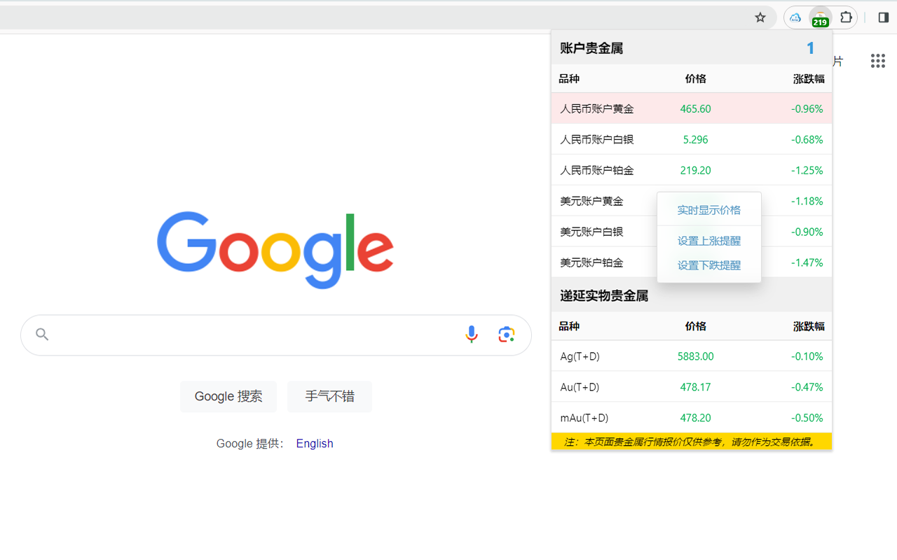Expand options for 美元账户黄金 row
Viewport: 897px width, 560px height.
pos(596,201)
